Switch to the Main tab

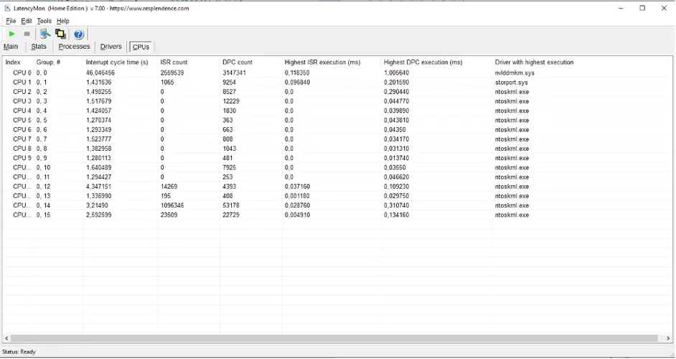tap(11, 47)
